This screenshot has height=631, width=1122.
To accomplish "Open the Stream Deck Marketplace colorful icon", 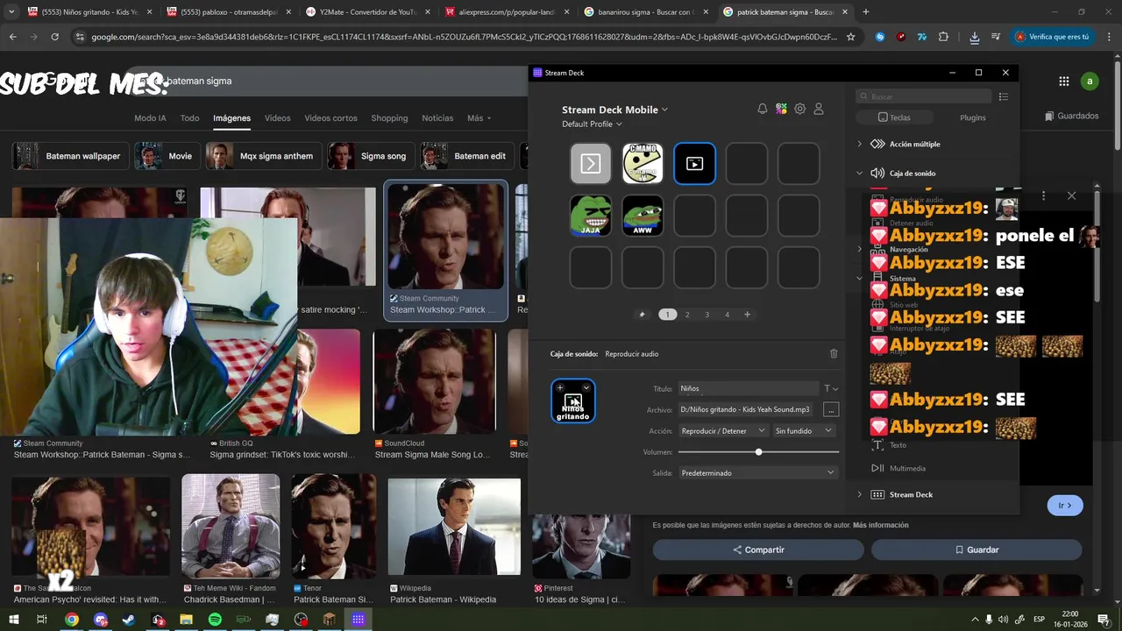I will (781, 109).
